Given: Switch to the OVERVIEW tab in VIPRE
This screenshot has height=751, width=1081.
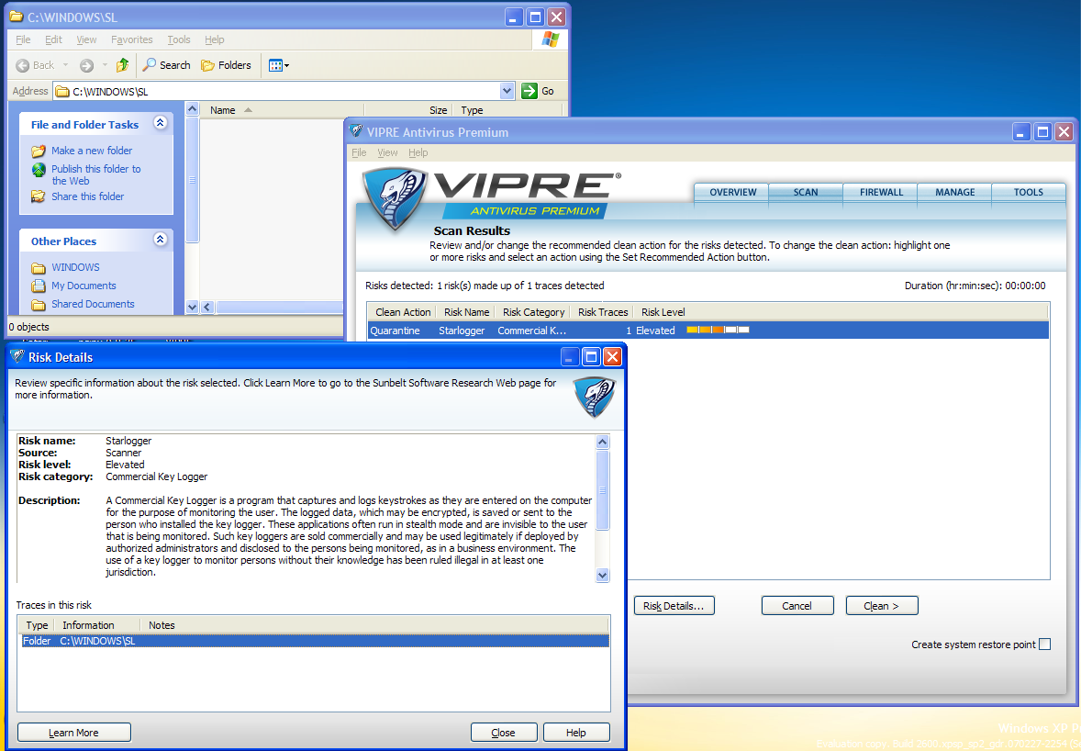Looking at the screenshot, I should pos(733,193).
